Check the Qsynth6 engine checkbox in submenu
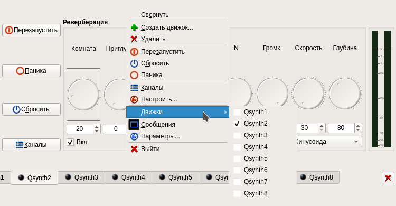Image resolution: width=396 pixels, height=206 pixels. pyautogui.click(x=237, y=170)
